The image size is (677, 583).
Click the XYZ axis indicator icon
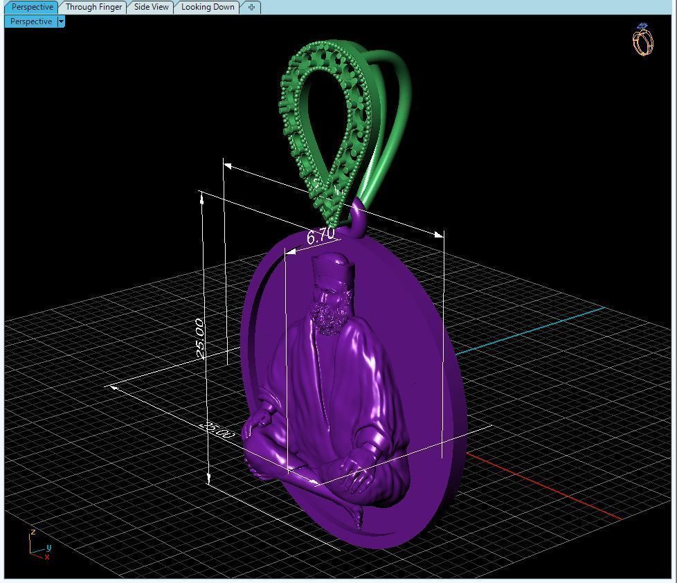tap(39, 545)
